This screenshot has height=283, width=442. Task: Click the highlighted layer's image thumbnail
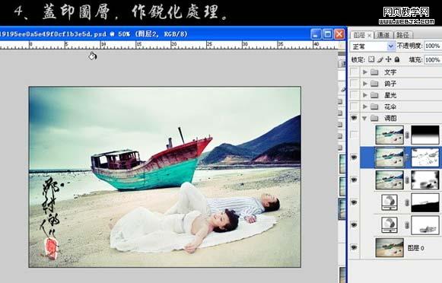click(390, 157)
